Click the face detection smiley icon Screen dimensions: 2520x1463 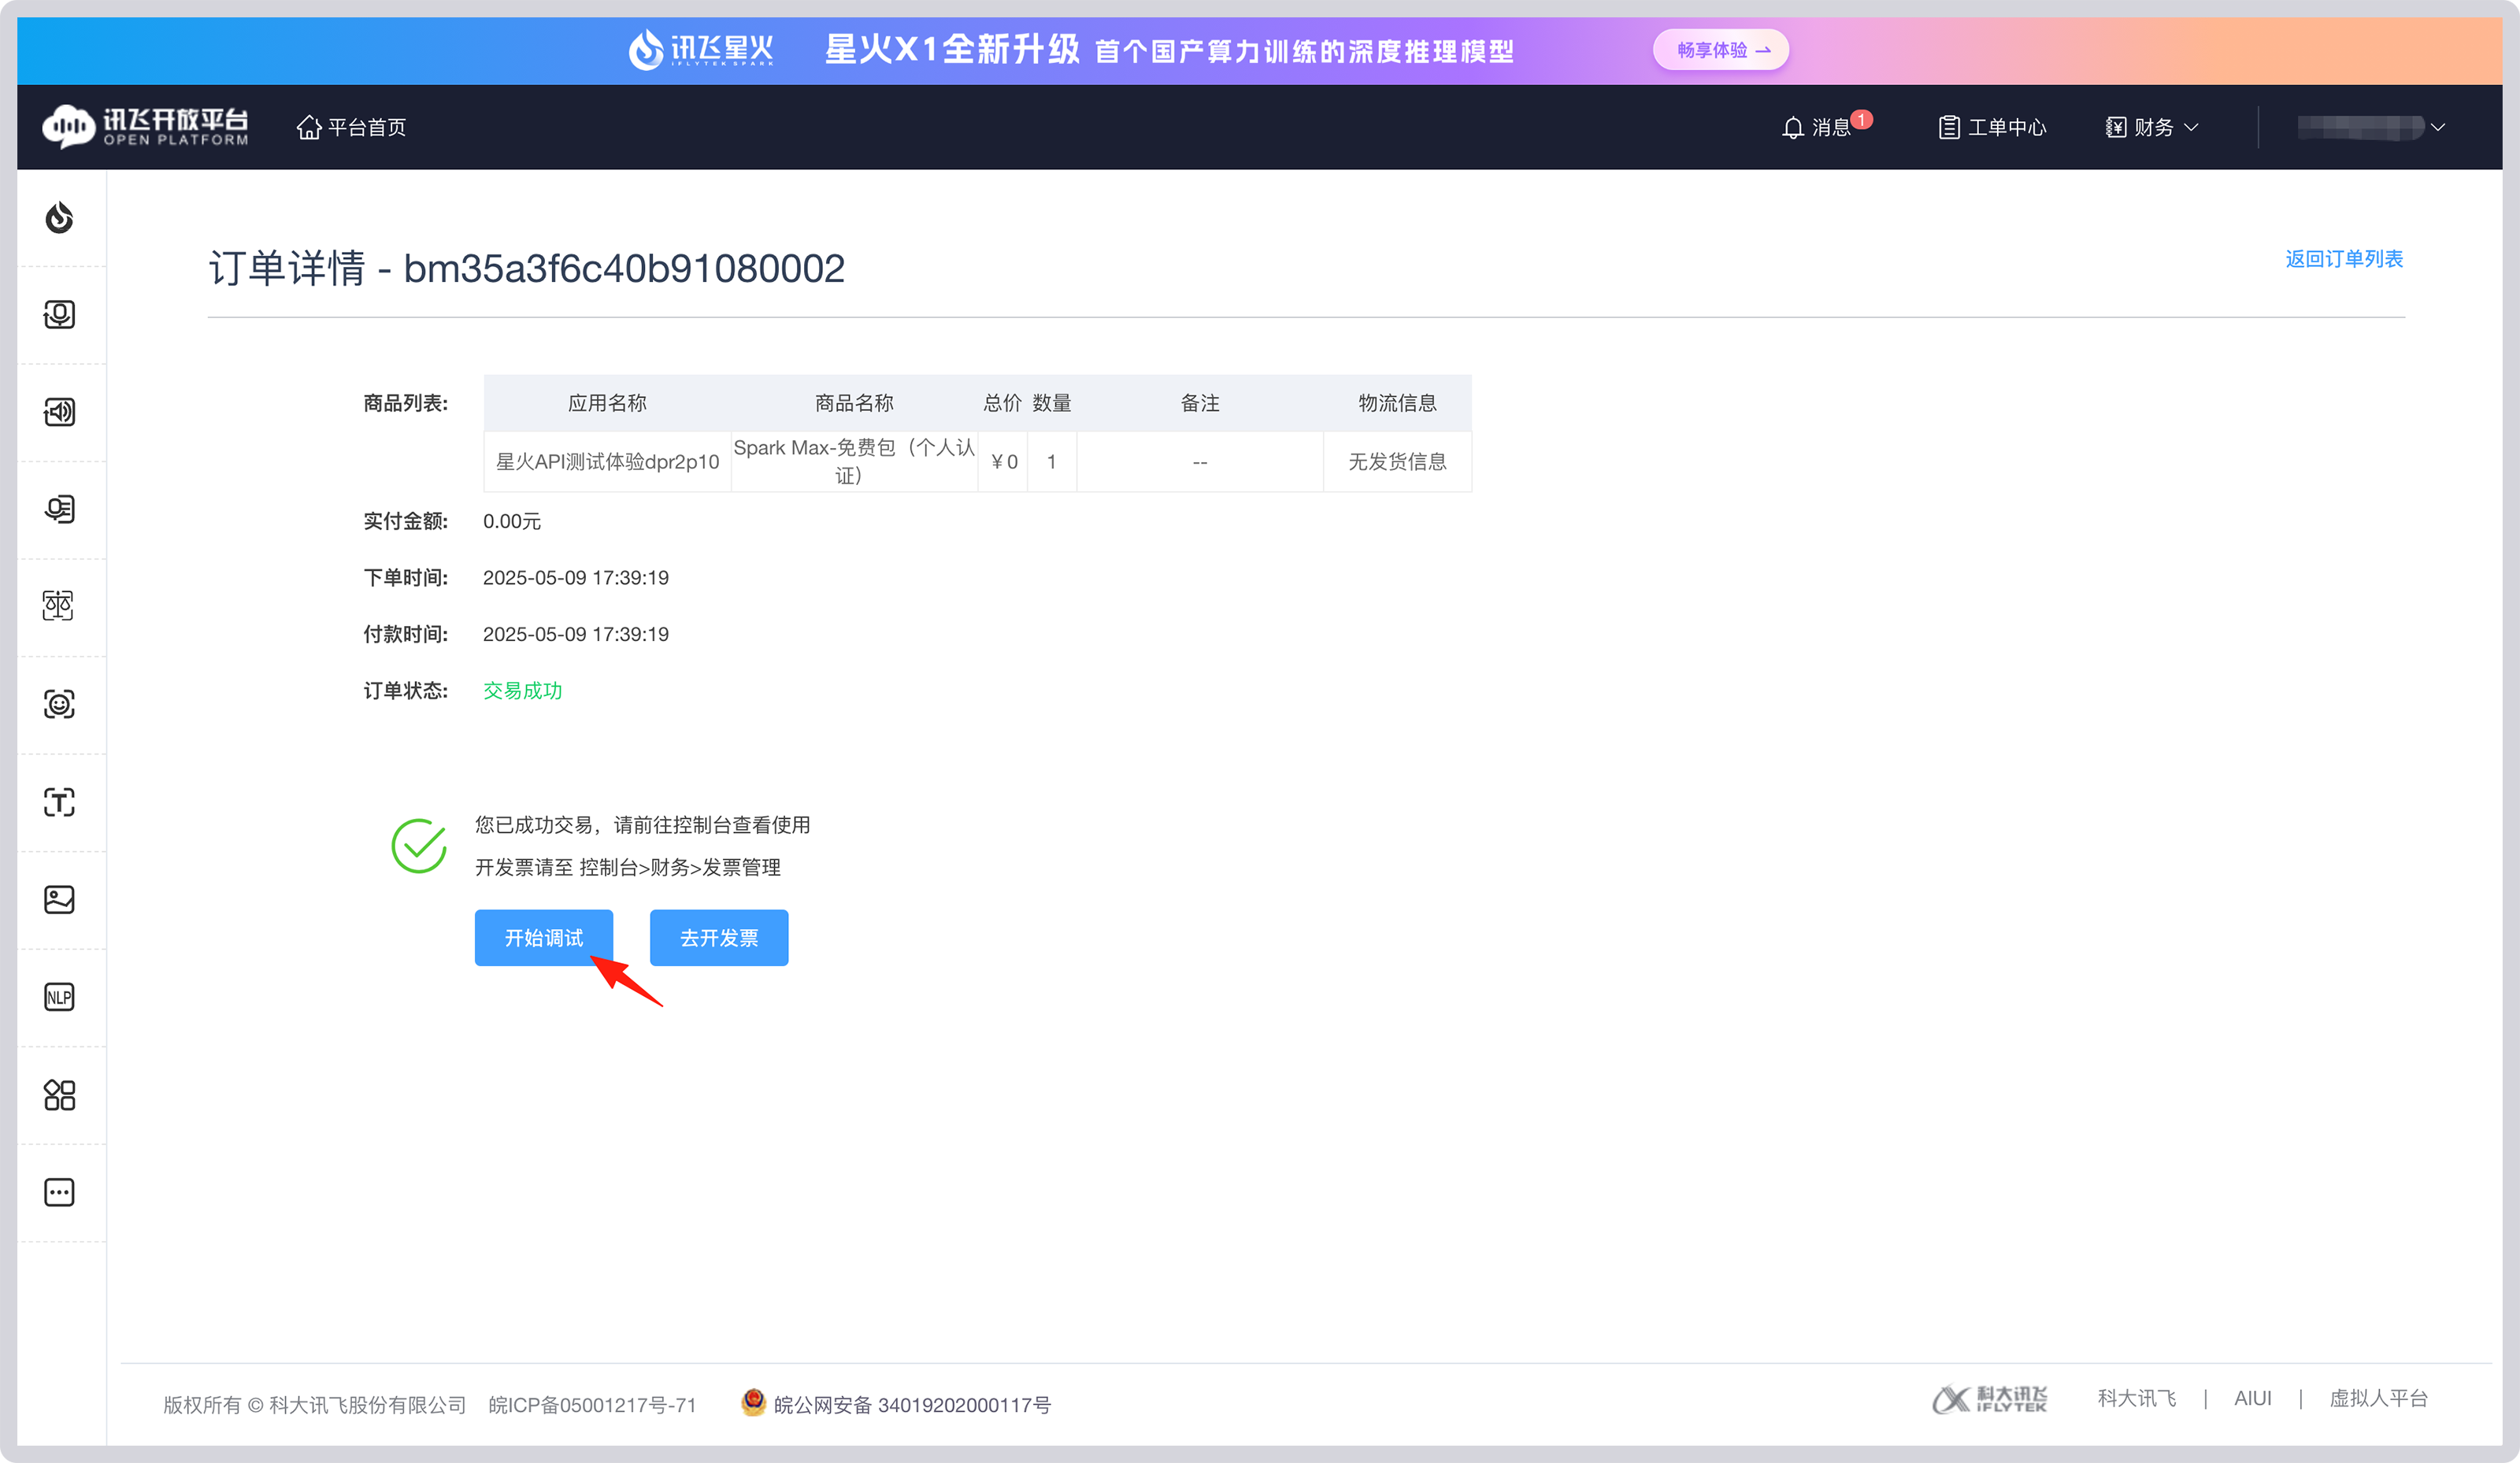(x=60, y=704)
